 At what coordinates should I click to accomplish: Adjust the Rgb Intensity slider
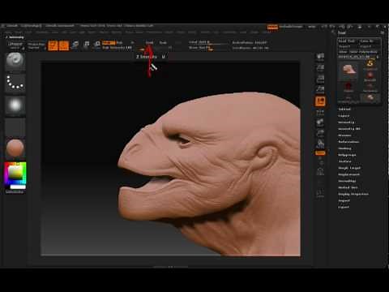[x=118, y=48]
